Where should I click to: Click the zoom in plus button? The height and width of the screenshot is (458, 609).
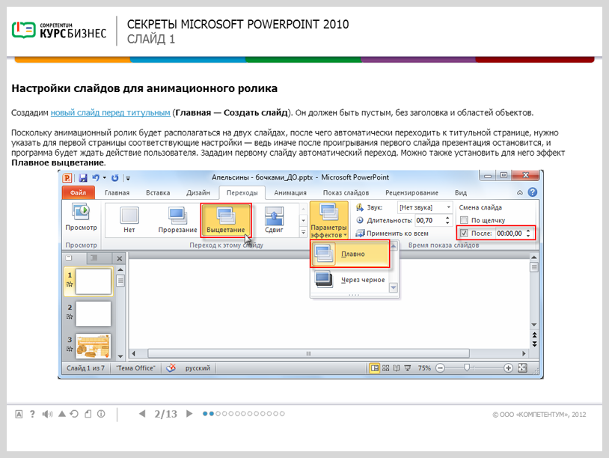[508, 368]
